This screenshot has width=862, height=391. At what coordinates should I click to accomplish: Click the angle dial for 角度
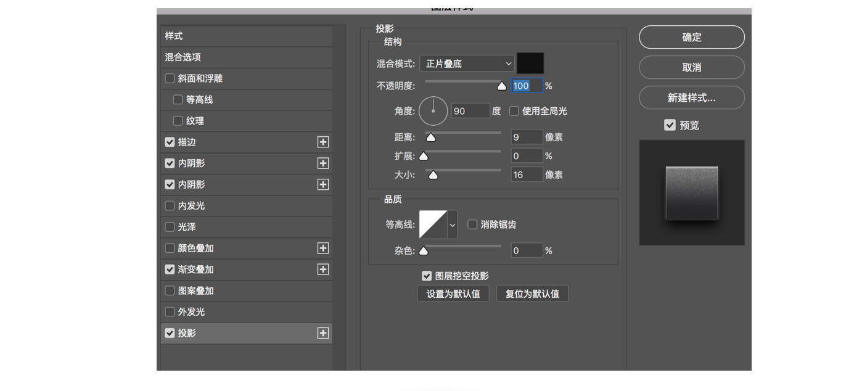433,111
